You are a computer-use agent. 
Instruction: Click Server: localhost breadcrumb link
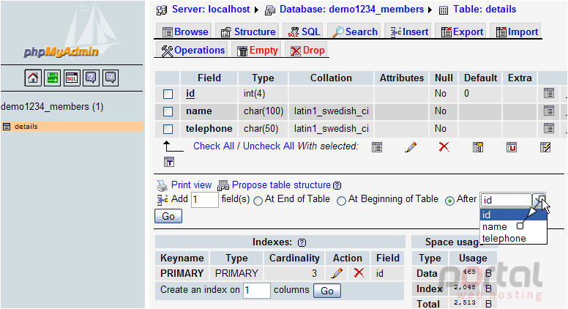211,10
